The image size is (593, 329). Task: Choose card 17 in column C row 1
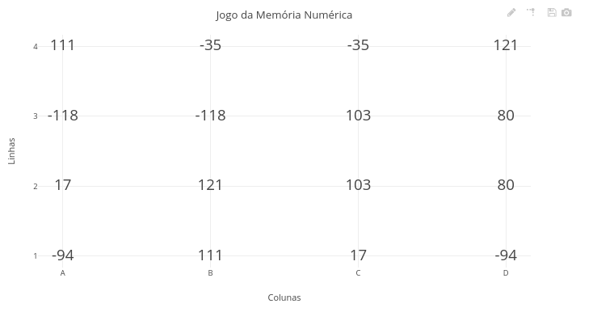click(358, 255)
